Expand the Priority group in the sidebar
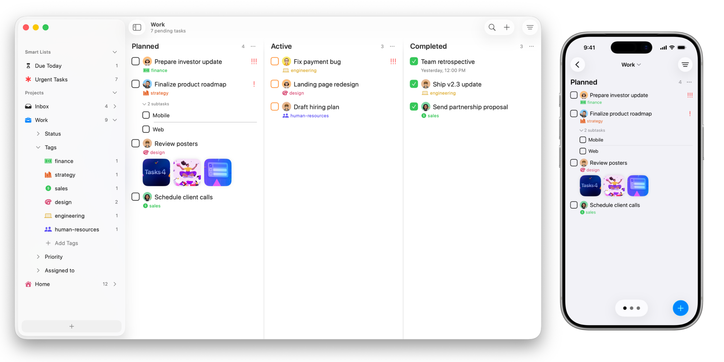Screen dimensions: 724x362 [38, 257]
